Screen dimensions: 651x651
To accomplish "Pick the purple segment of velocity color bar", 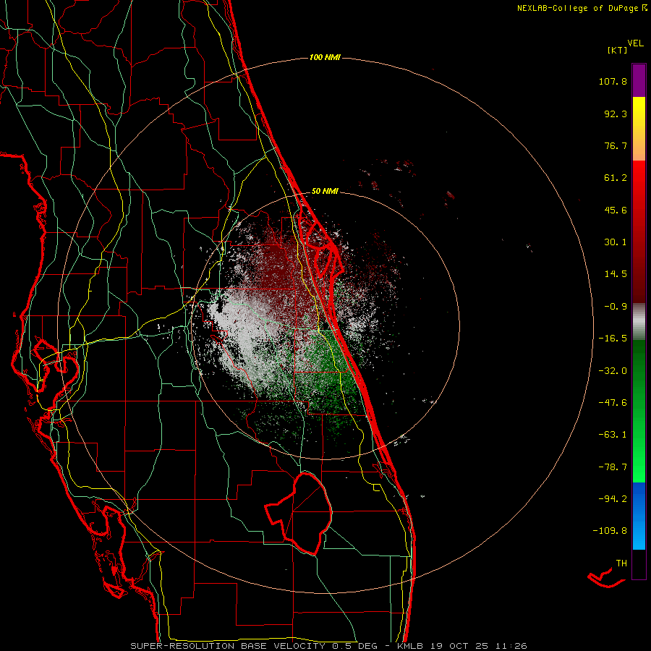I will click(x=639, y=80).
